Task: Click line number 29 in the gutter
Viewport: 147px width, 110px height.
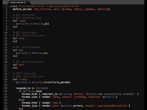Action: click(6, 88)
